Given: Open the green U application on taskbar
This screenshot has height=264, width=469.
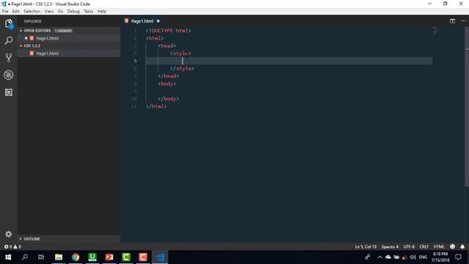Looking at the screenshot, I should coord(92,257).
